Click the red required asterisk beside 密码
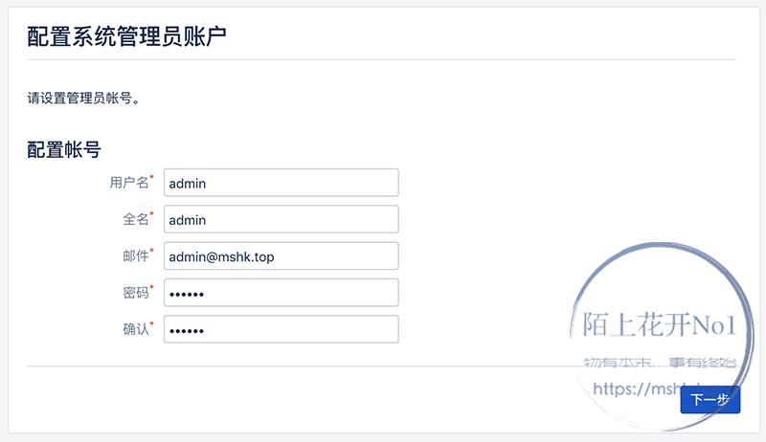This screenshot has height=442, width=766. coord(151,286)
